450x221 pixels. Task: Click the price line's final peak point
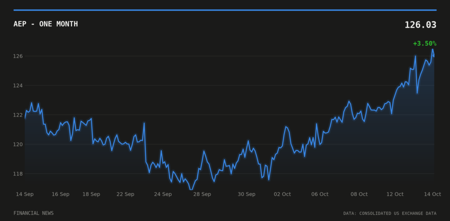(x=432, y=49)
